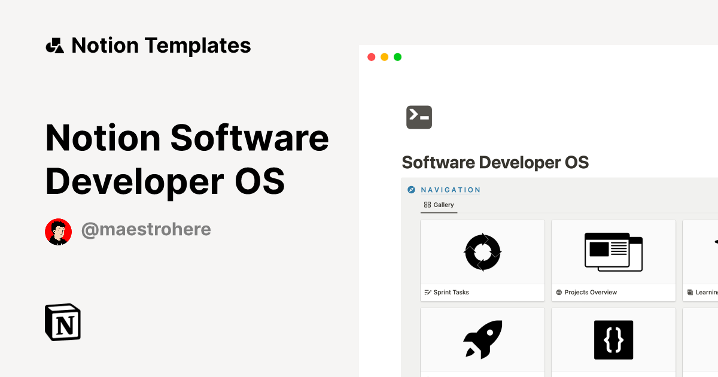Click the browser windows Projects Overview icon

(x=613, y=252)
